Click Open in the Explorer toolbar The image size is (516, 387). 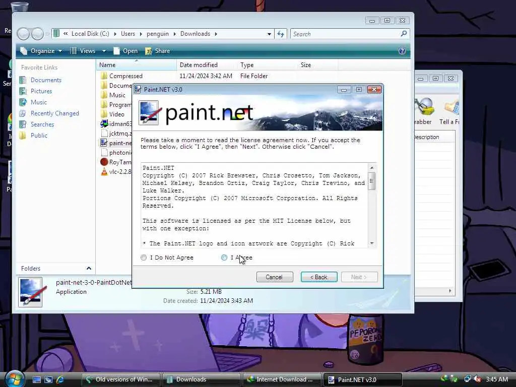125,51
